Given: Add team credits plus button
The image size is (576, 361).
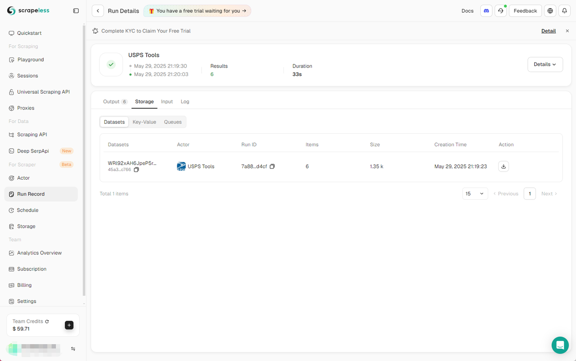Looking at the screenshot, I should click(x=69, y=325).
